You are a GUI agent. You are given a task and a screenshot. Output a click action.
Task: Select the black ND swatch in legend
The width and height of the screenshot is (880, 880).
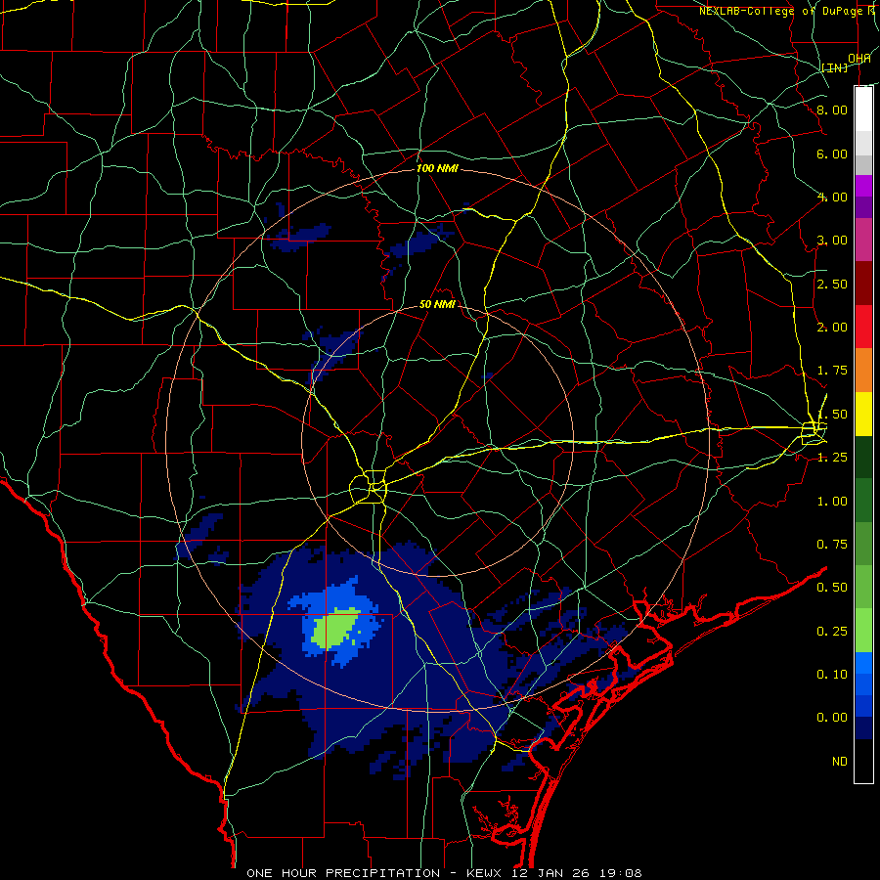863,761
